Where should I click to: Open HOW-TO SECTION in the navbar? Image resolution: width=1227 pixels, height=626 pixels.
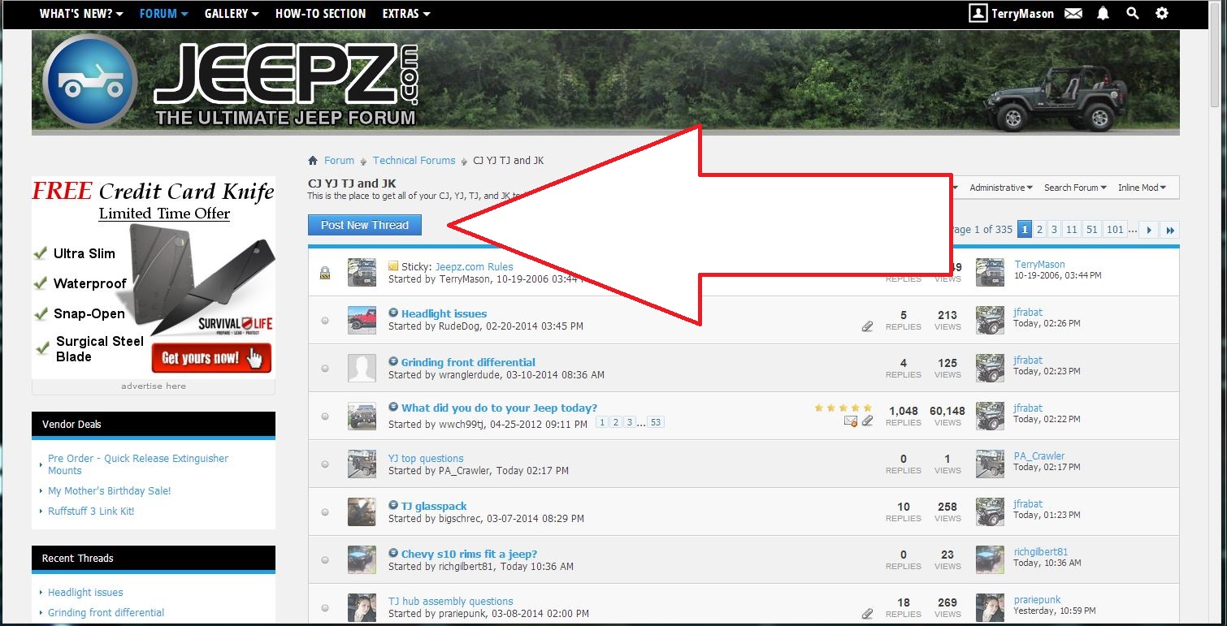coord(320,14)
